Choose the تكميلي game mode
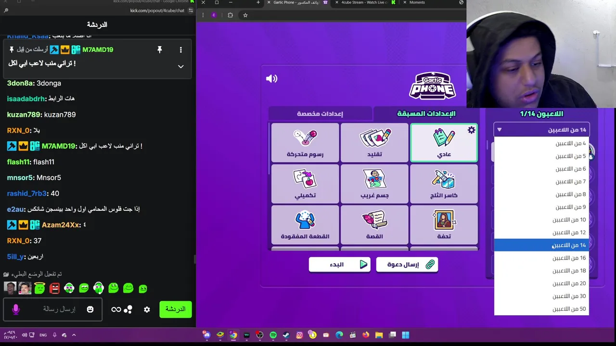The height and width of the screenshot is (346, 616). (x=305, y=184)
